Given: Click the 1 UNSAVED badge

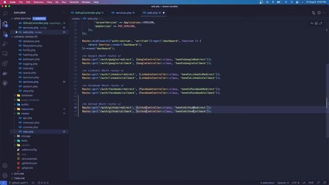Looking at the screenshot, I should click(39, 18).
